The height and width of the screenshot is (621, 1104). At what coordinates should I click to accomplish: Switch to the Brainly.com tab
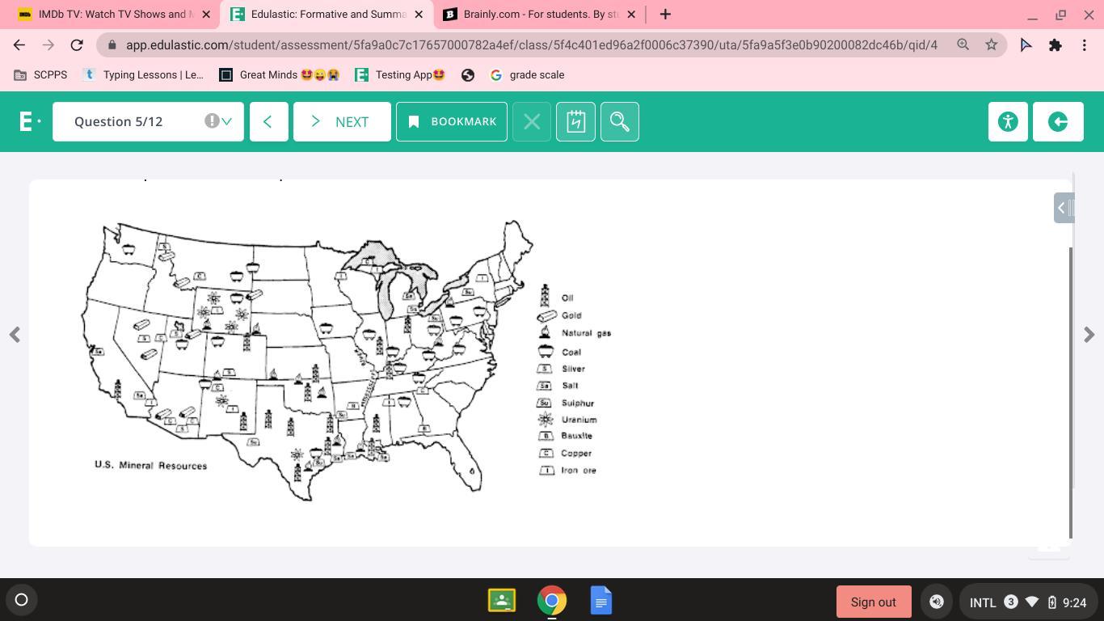[540, 15]
